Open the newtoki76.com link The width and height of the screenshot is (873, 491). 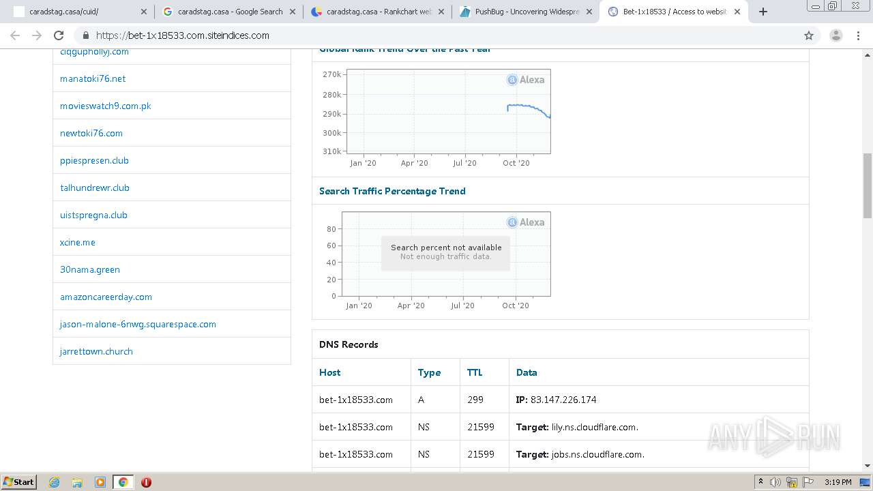click(x=91, y=133)
